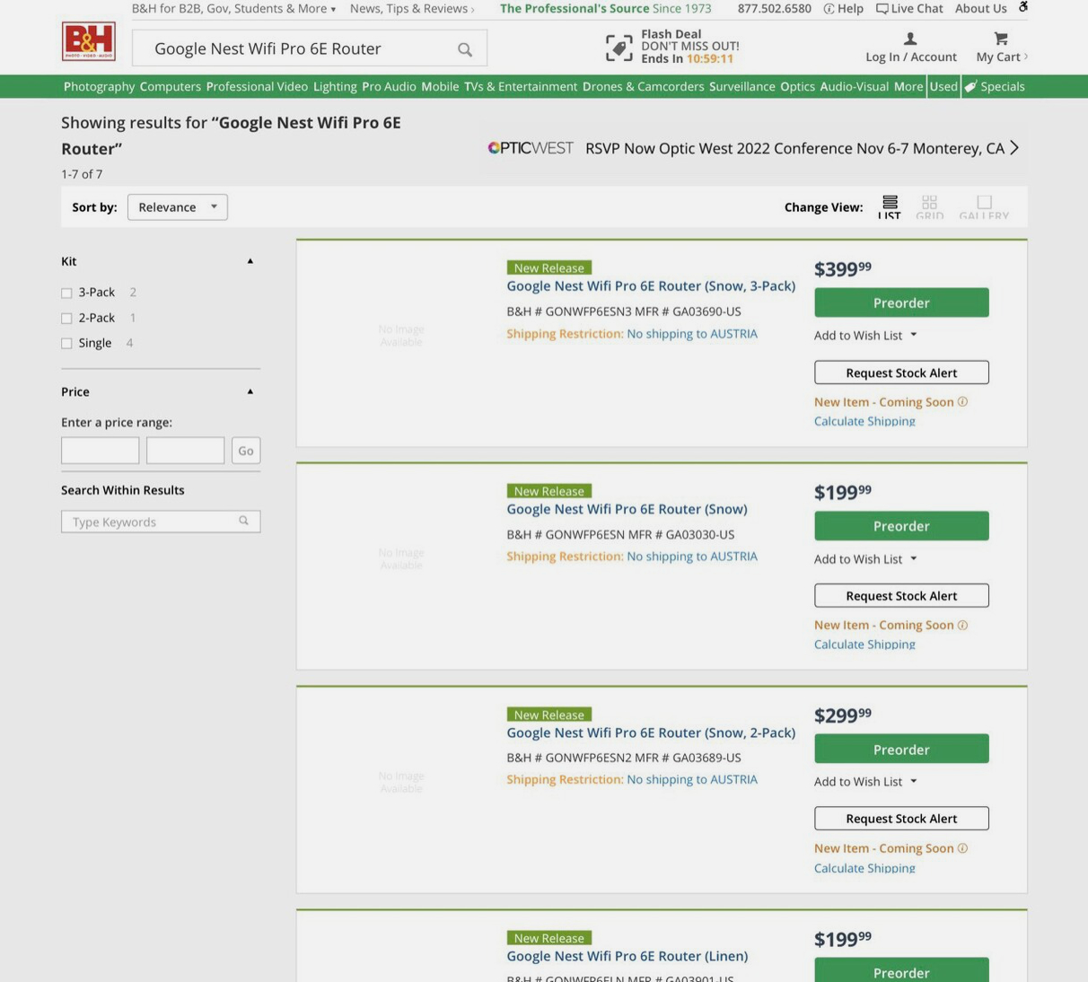1088x982 pixels.
Task: Request Stock Alert for Snow 3-Pack
Action: [x=901, y=373]
